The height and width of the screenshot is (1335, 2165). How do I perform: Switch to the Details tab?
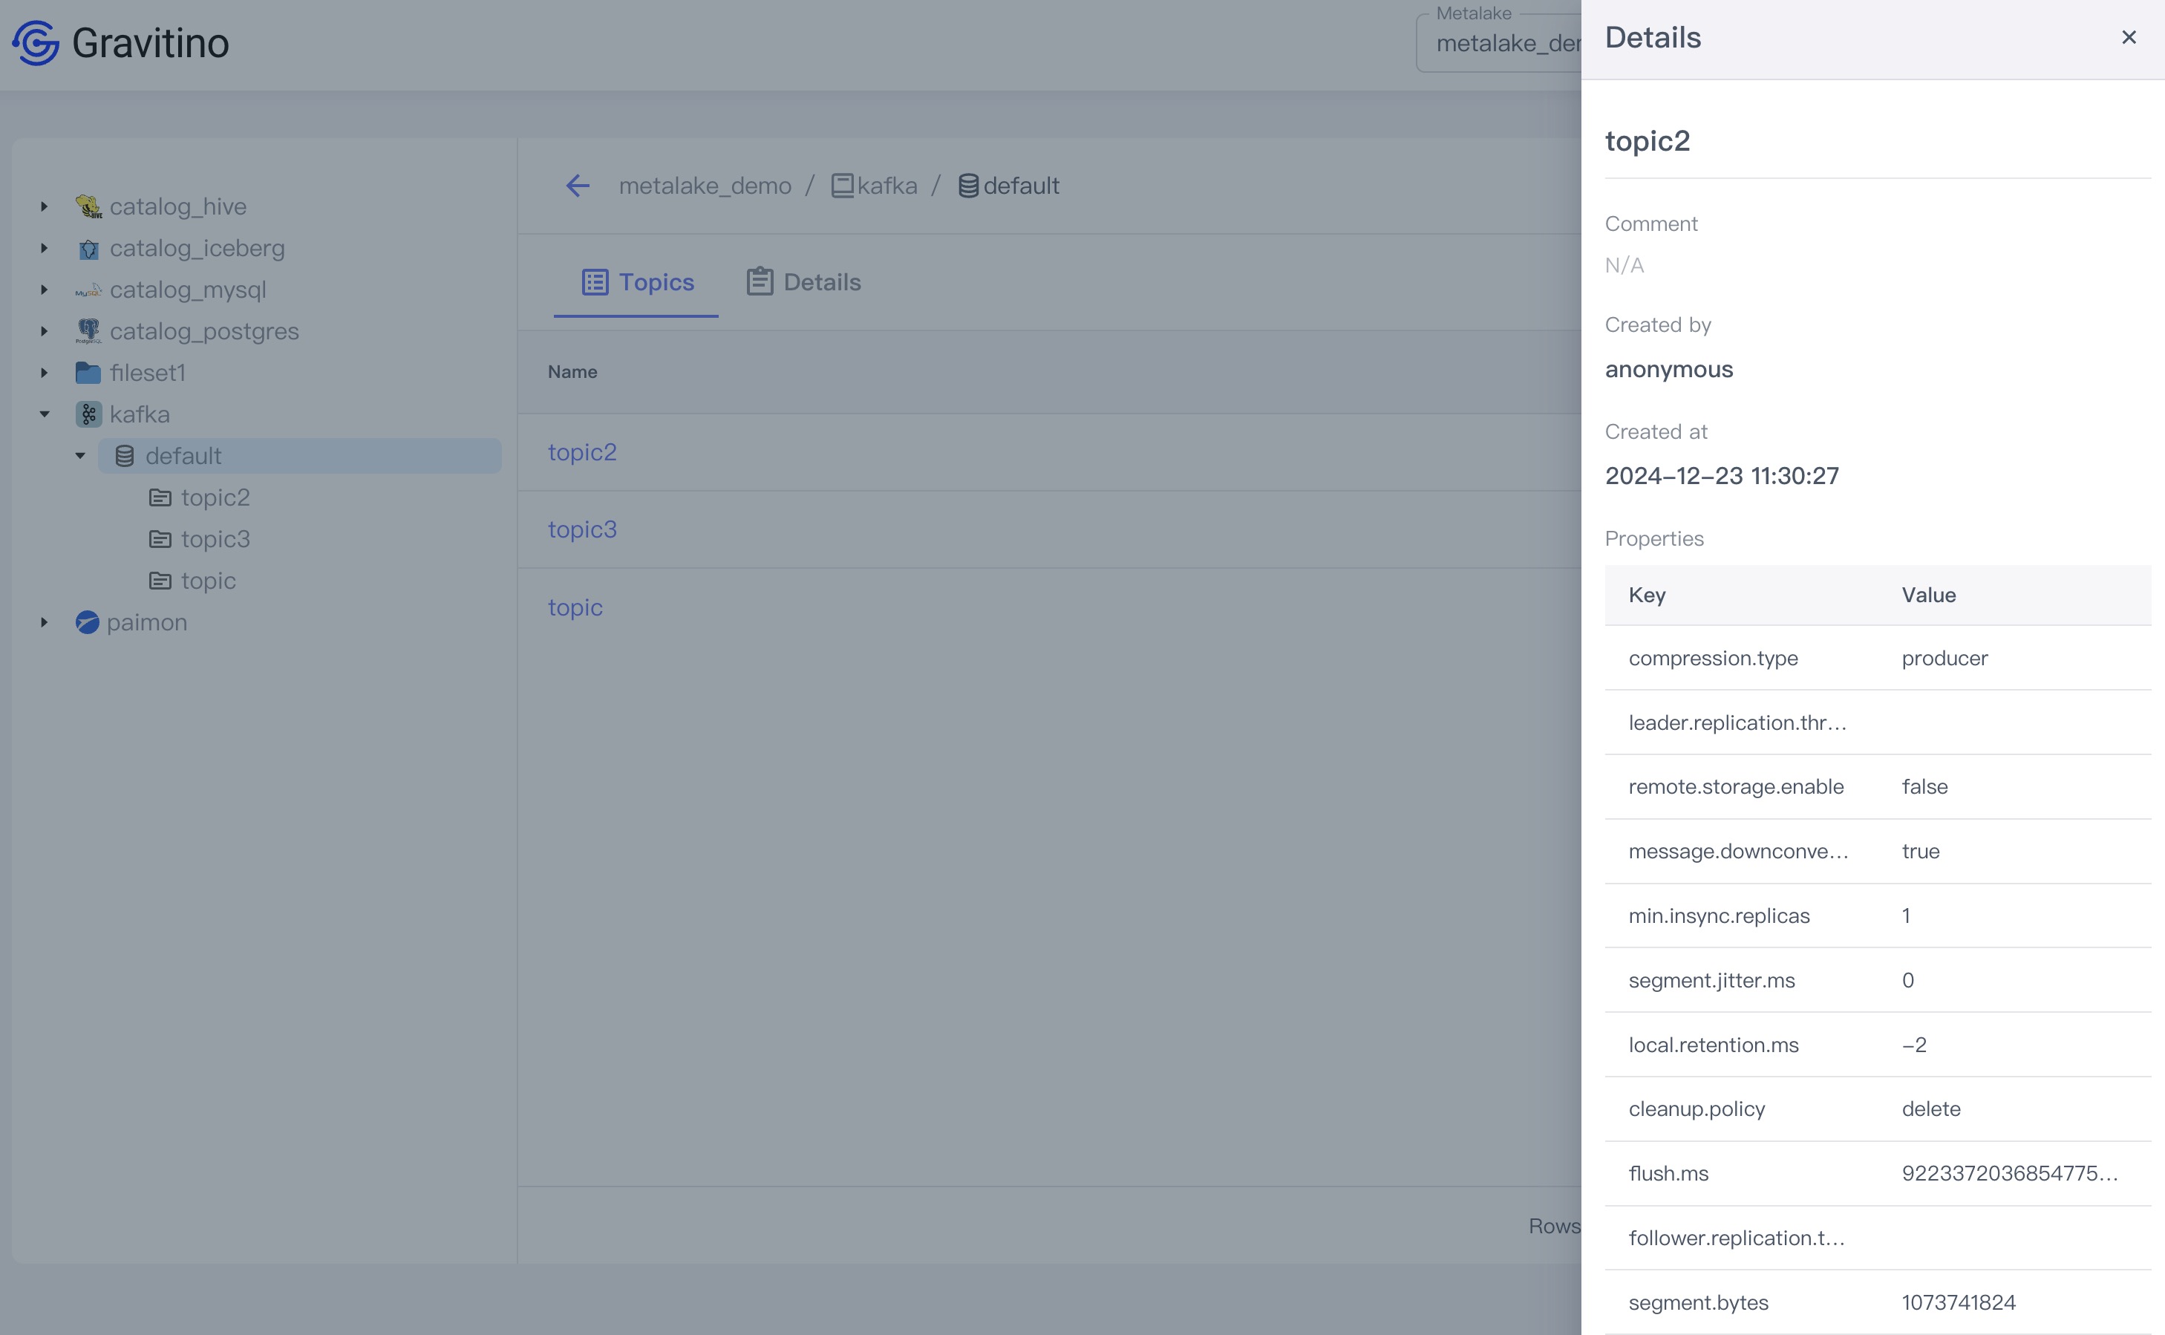pyautogui.click(x=803, y=283)
